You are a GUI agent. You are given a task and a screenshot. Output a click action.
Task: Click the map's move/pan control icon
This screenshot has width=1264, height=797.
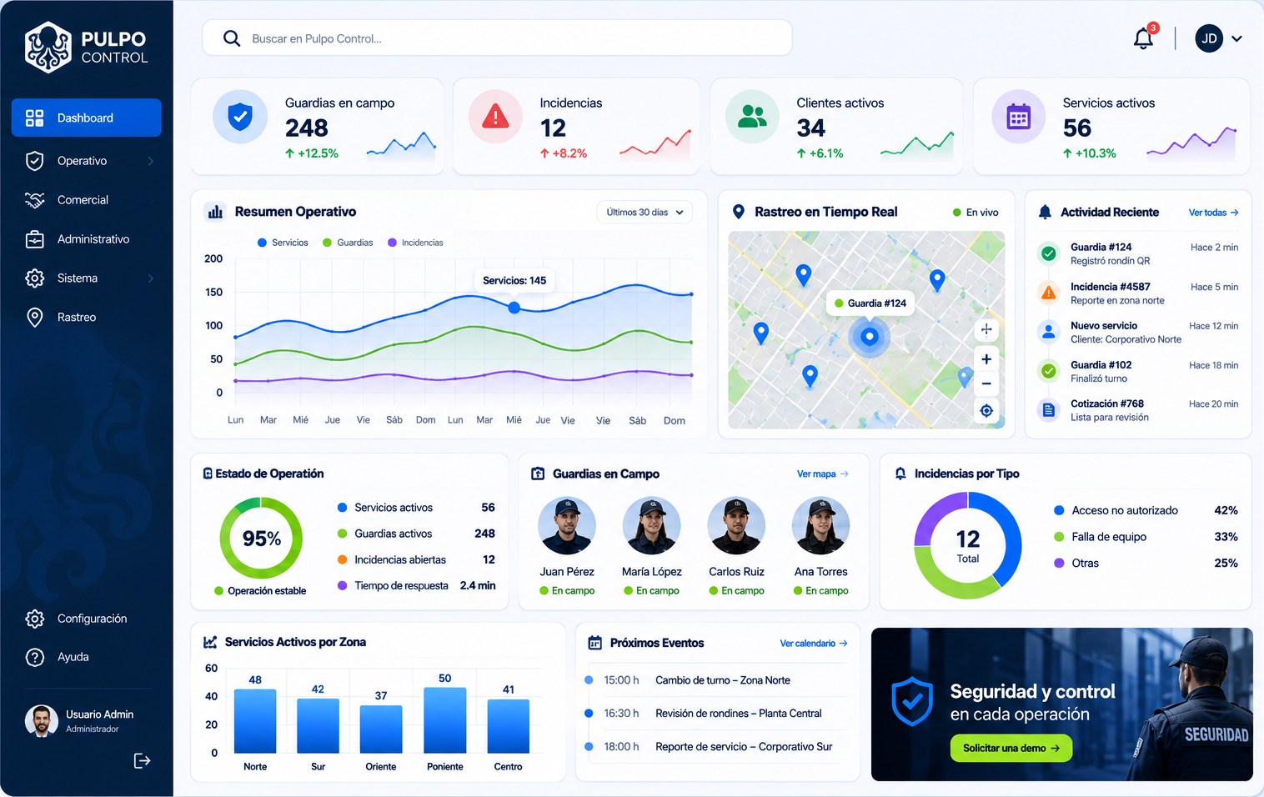pyautogui.click(x=986, y=329)
